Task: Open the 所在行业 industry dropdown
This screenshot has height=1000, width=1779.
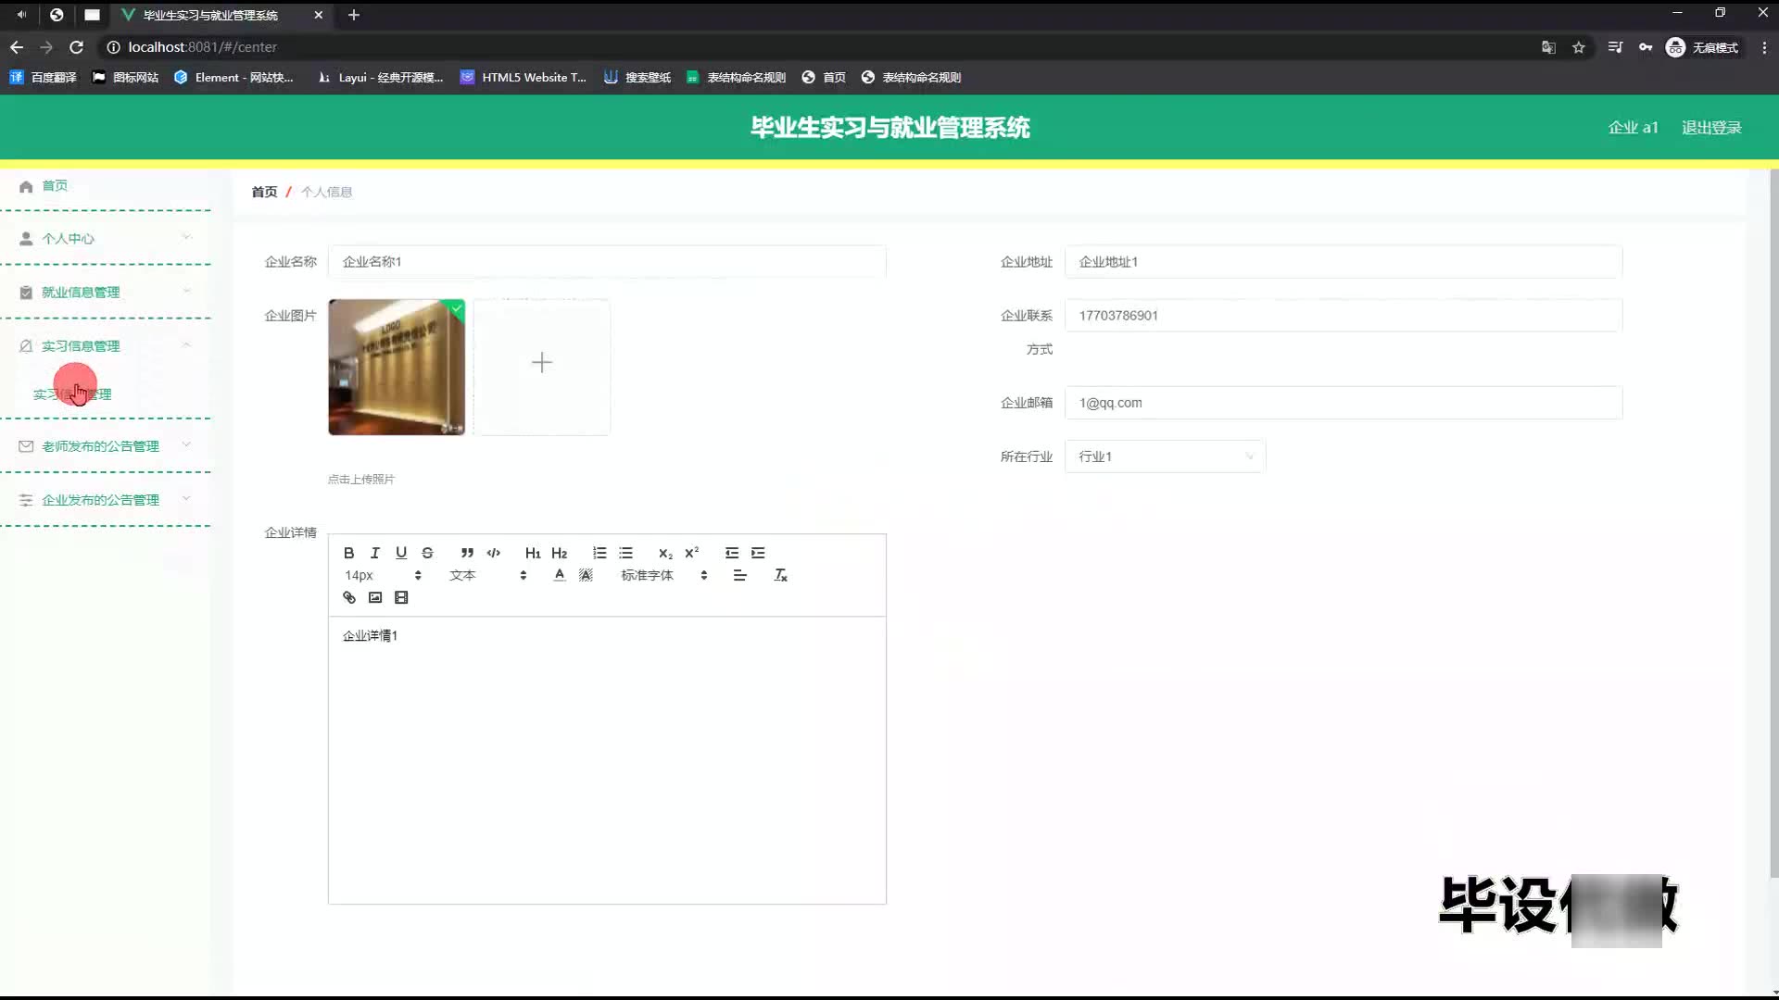Action: [1165, 456]
